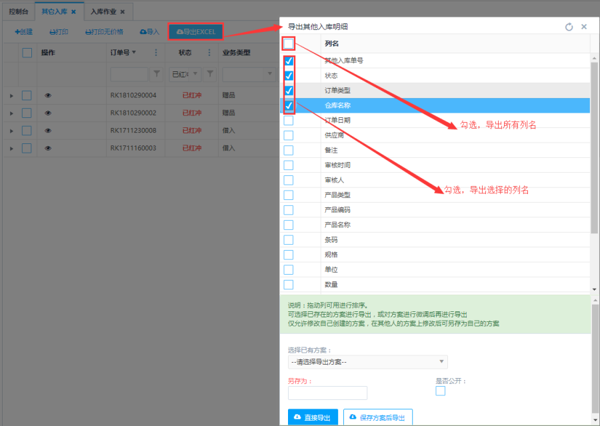
Task: View order RK1810290004 using the eye icon
Action: point(48,95)
